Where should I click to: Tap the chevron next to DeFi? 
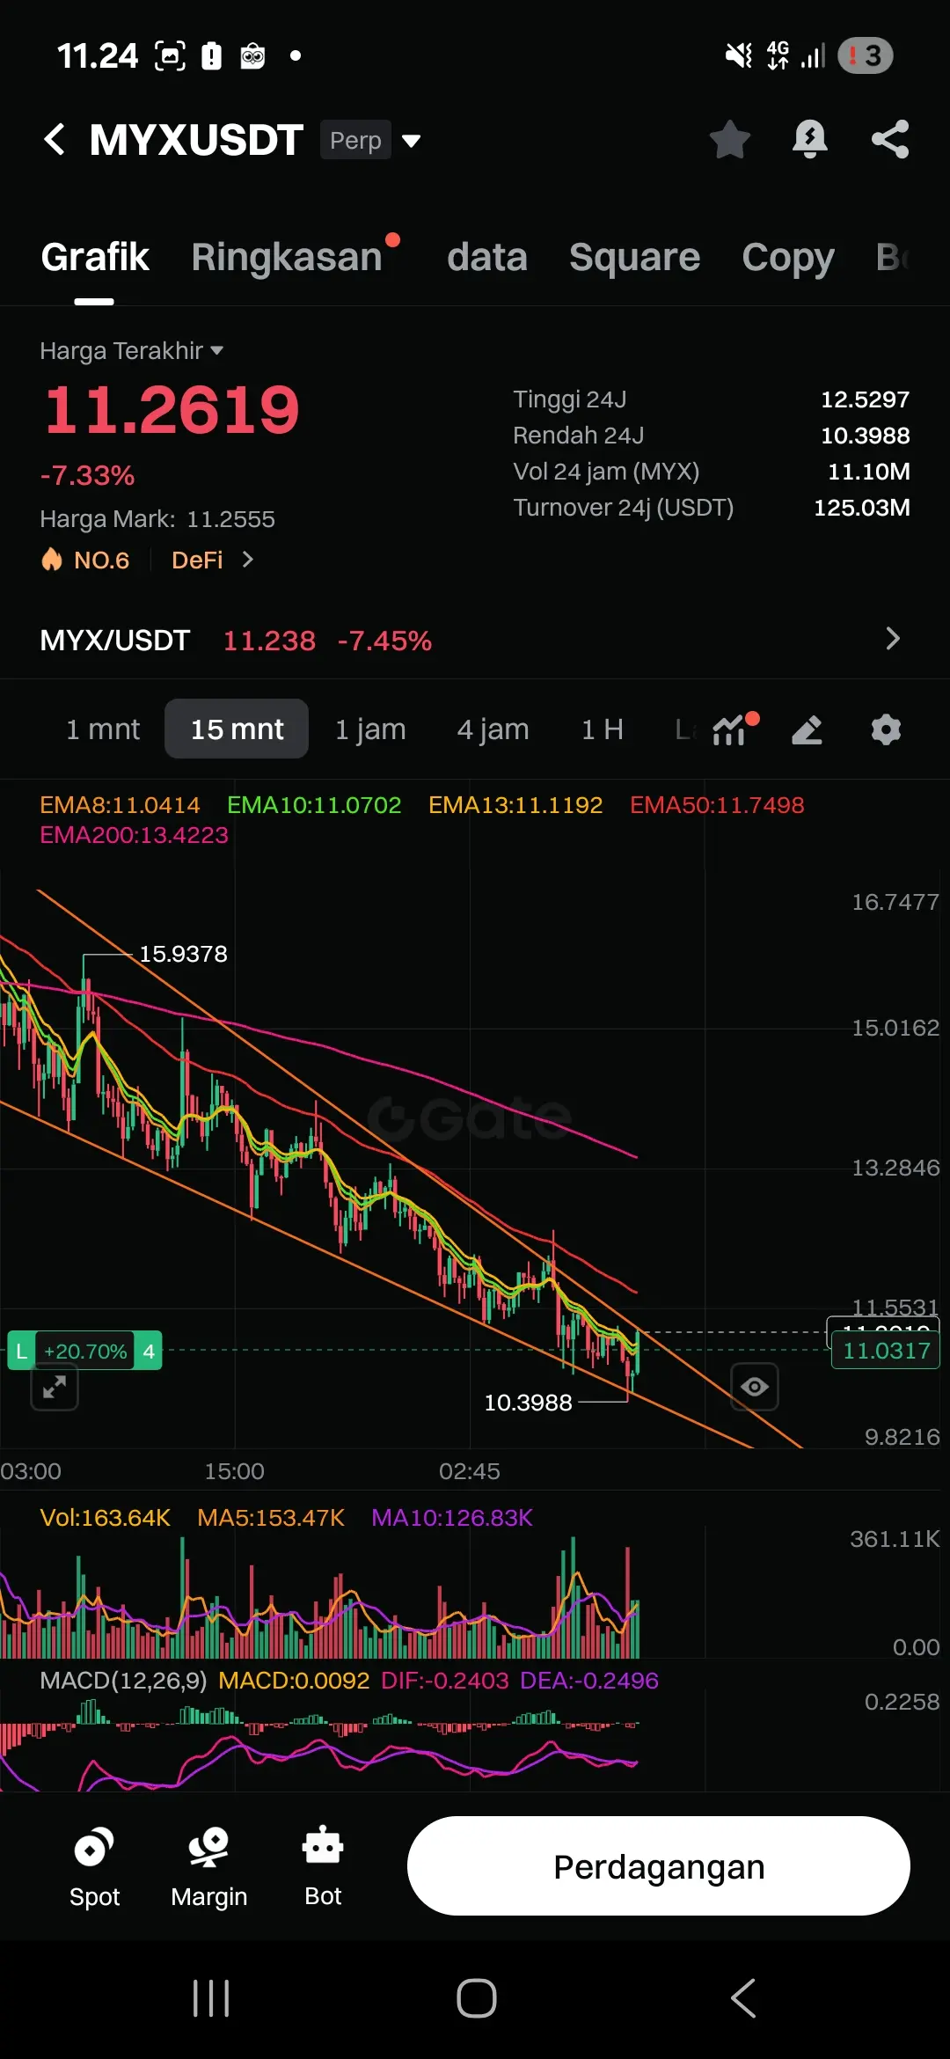tap(248, 560)
